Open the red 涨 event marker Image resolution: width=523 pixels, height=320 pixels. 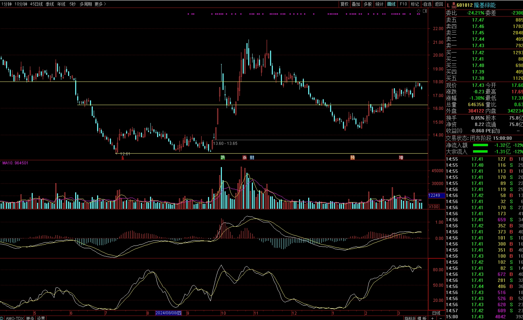244,158
